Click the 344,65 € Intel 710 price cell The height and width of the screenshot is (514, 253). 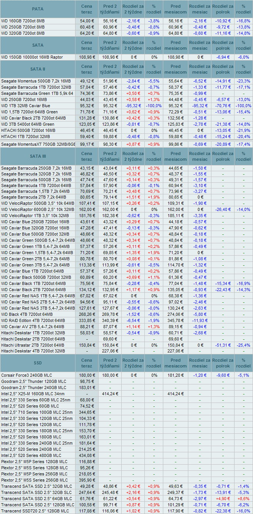87,412
